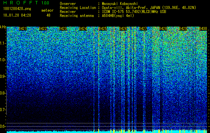The image size is (210, 133).
Task: Click the 0423 time marker label
Action: 63,29
